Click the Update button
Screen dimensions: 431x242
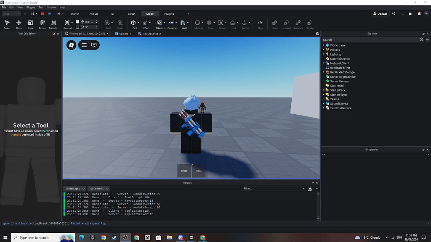pyautogui.click(x=380, y=14)
